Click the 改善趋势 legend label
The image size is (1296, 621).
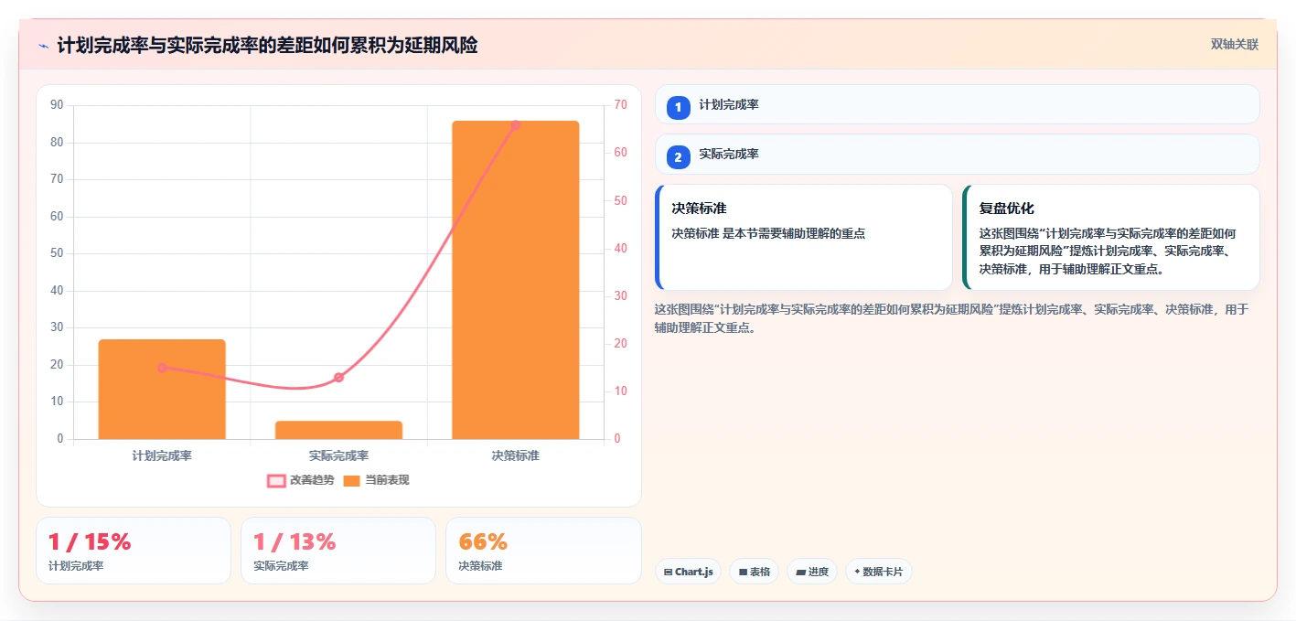pos(312,480)
